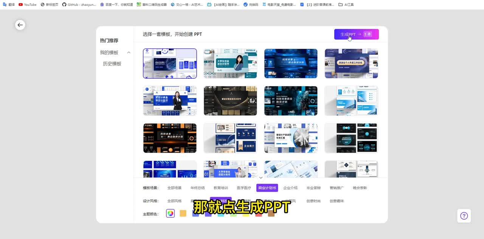Open the 兑换码 bookmark
This screenshot has height=239, width=484.
pyautogui.click(x=250, y=5)
